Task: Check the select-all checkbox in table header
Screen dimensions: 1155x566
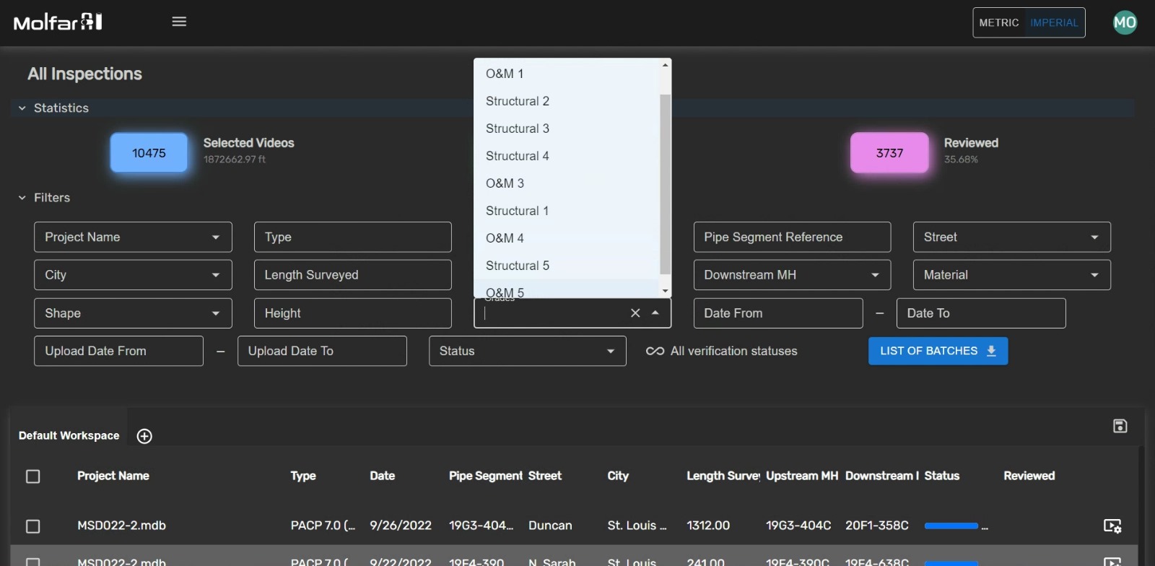Action: coord(33,476)
